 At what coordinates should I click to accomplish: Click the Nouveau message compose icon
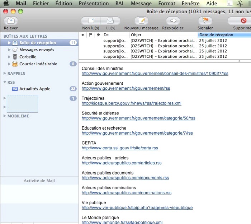coord(141,21)
